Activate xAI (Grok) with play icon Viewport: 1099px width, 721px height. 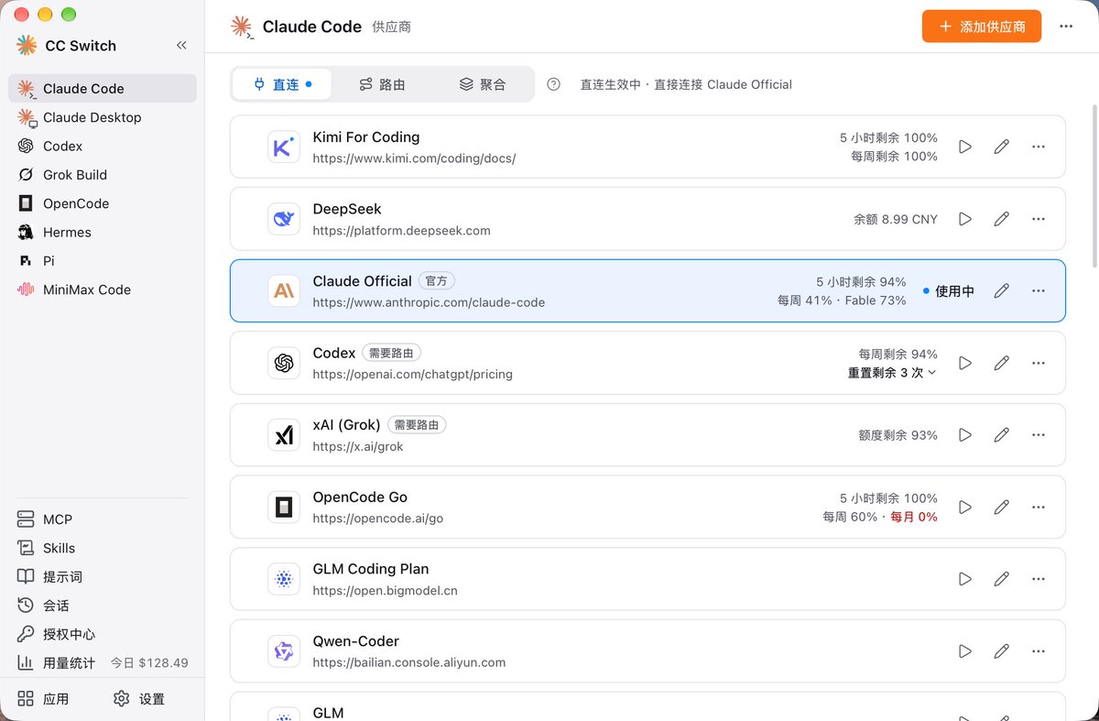tap(965, 435)
